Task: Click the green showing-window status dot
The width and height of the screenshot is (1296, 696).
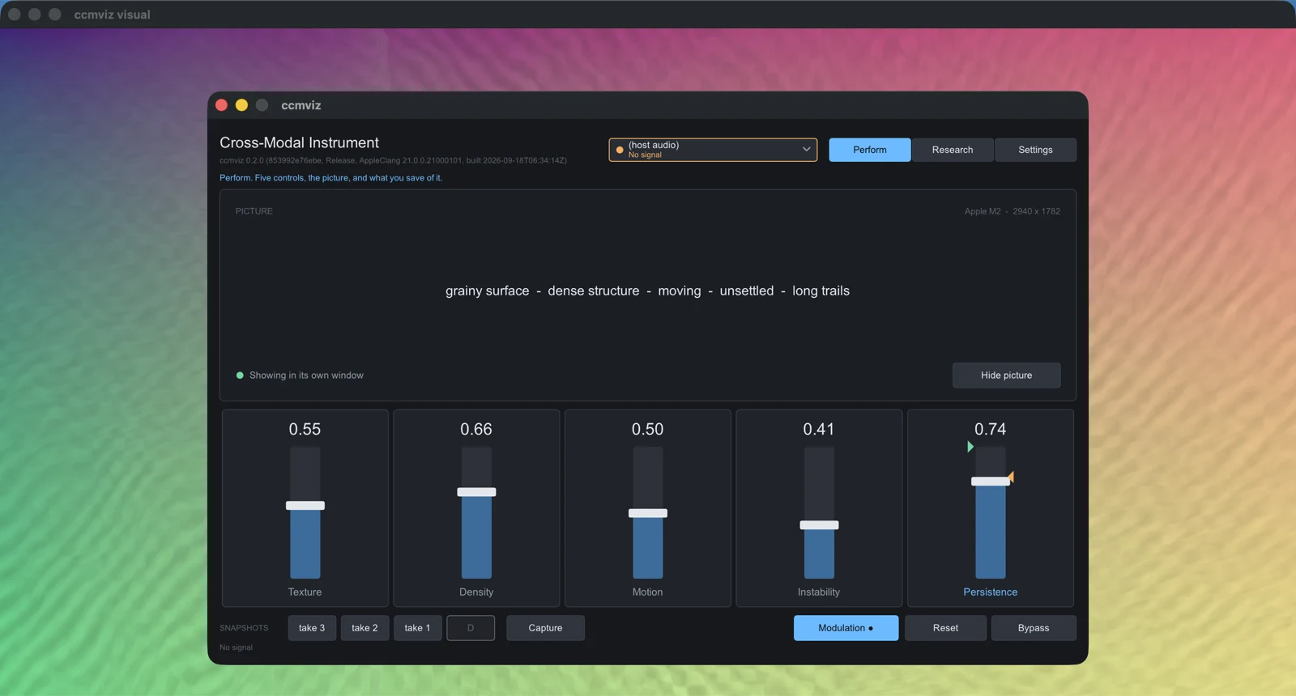Action: (x=240, y=376)
